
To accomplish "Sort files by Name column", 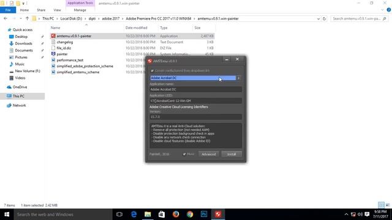I will (56, 28).
